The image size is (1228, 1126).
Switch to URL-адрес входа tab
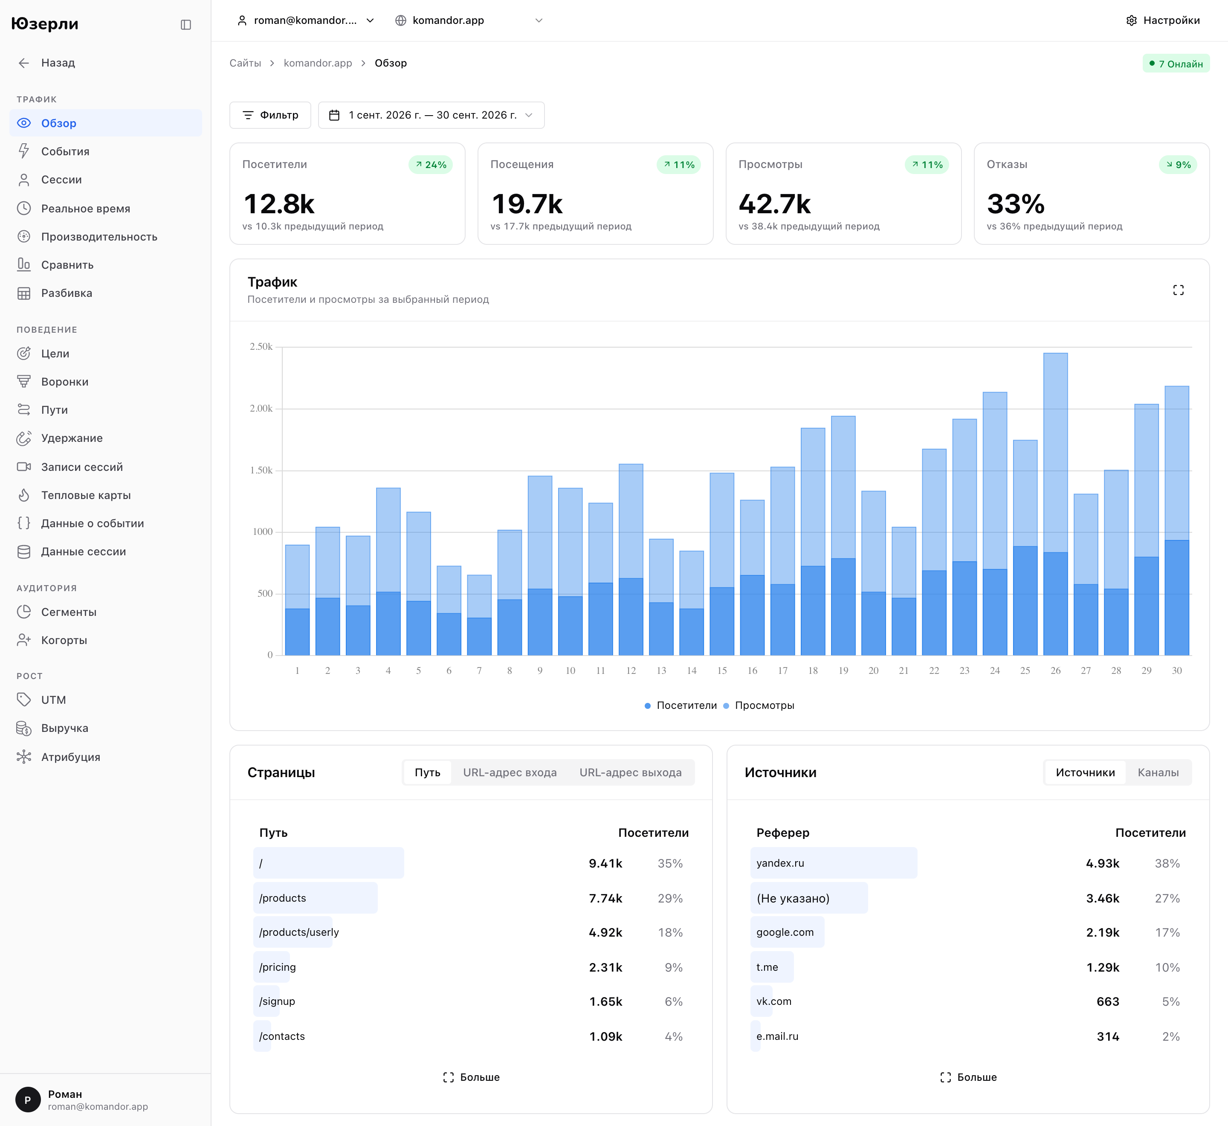click(x=509, y=772)
